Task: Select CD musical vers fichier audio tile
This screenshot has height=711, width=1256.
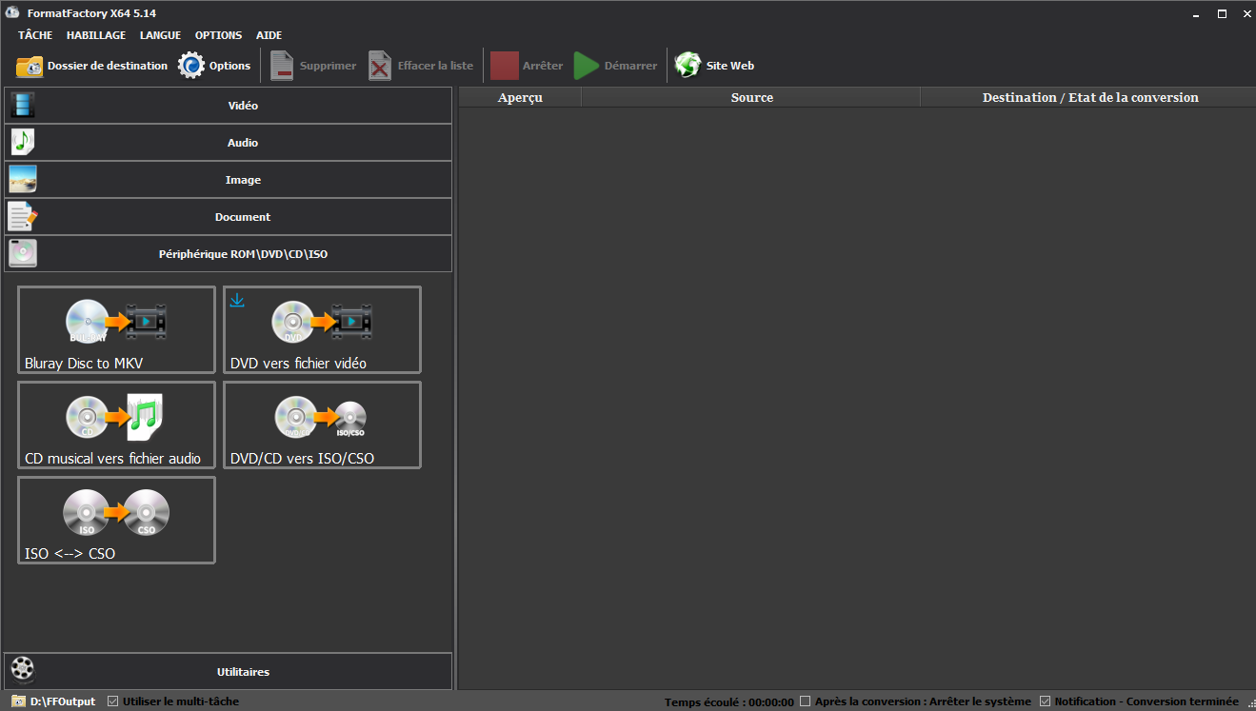Action: 116,425
